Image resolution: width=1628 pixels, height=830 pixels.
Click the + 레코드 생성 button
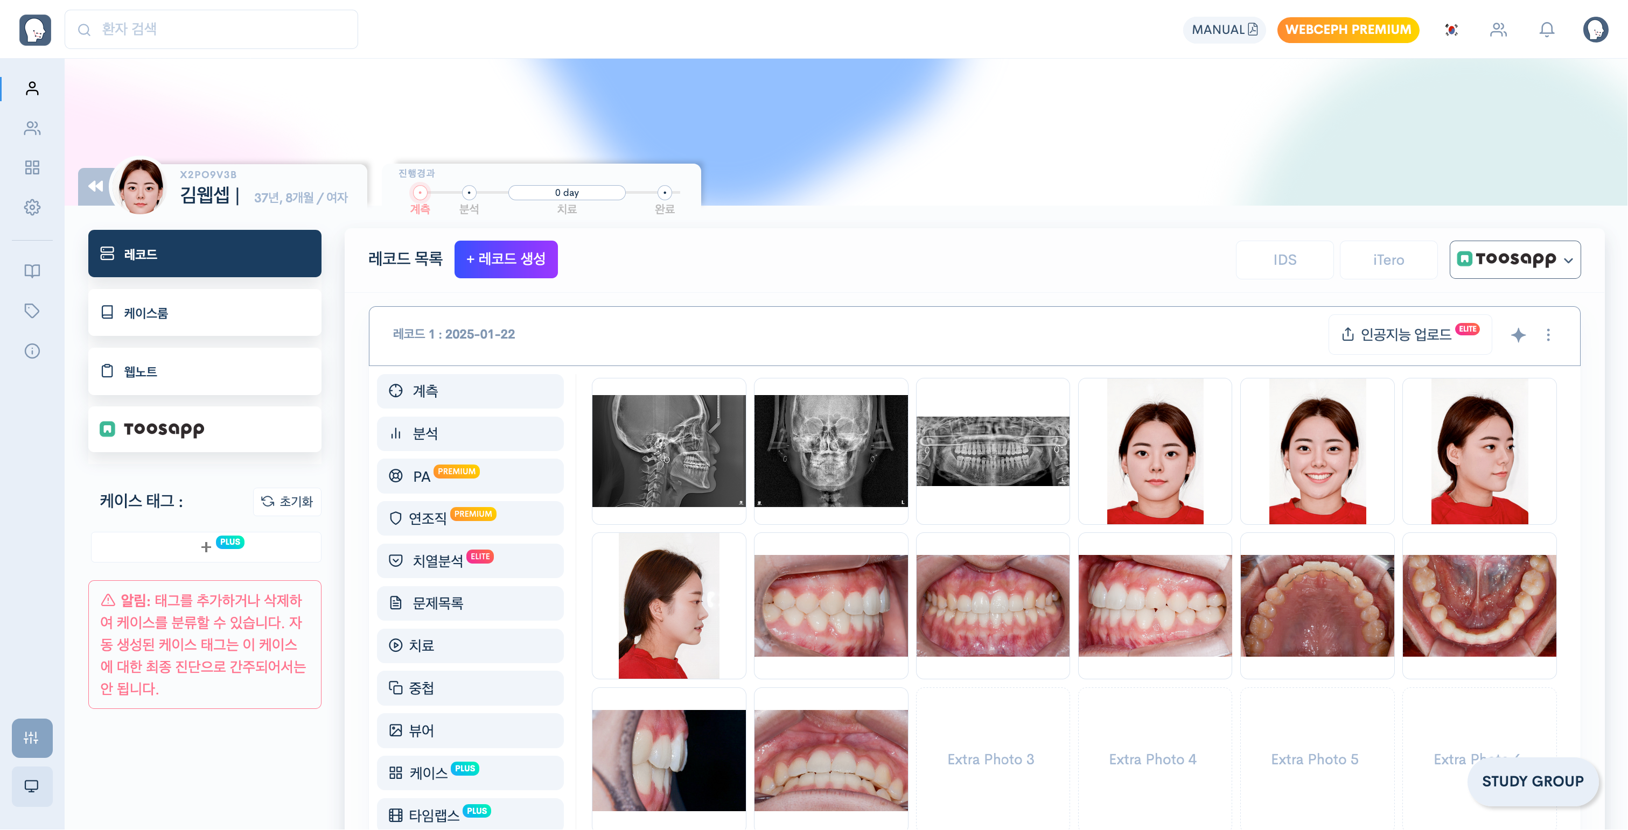pos(506,259)
